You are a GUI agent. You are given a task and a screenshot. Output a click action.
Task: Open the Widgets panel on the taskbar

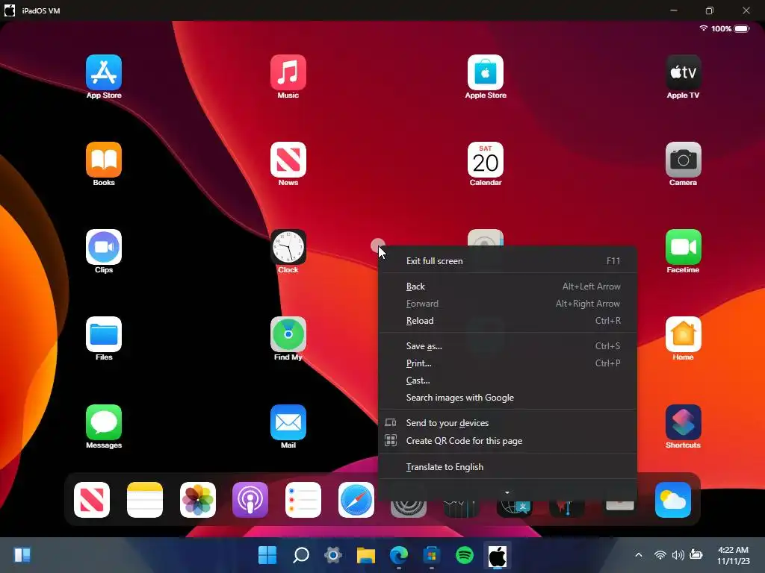pos(22,555)
